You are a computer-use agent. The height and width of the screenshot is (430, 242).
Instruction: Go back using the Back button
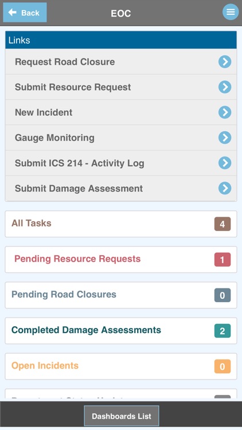click(x=25, y=13)
